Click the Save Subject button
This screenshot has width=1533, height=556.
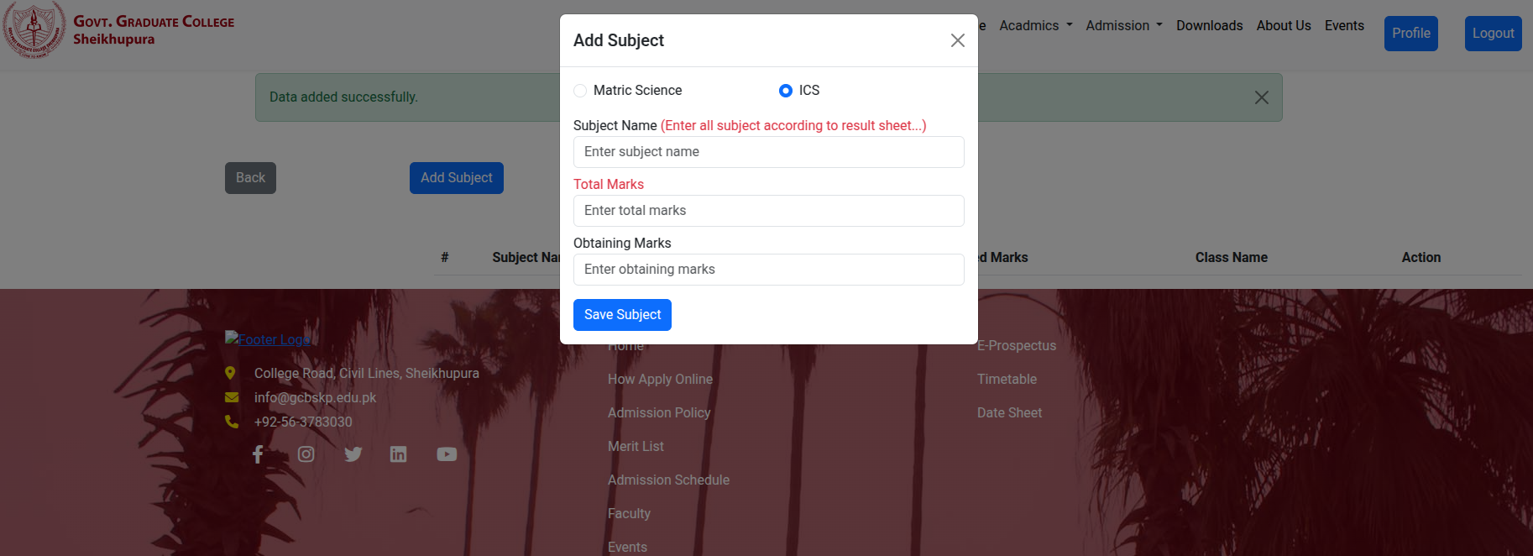[x=622, y=315]
